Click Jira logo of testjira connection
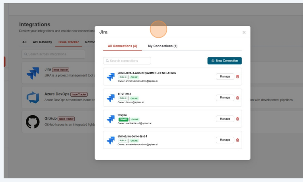The width and height of the screenshot is (303, 182). [111, 119]
